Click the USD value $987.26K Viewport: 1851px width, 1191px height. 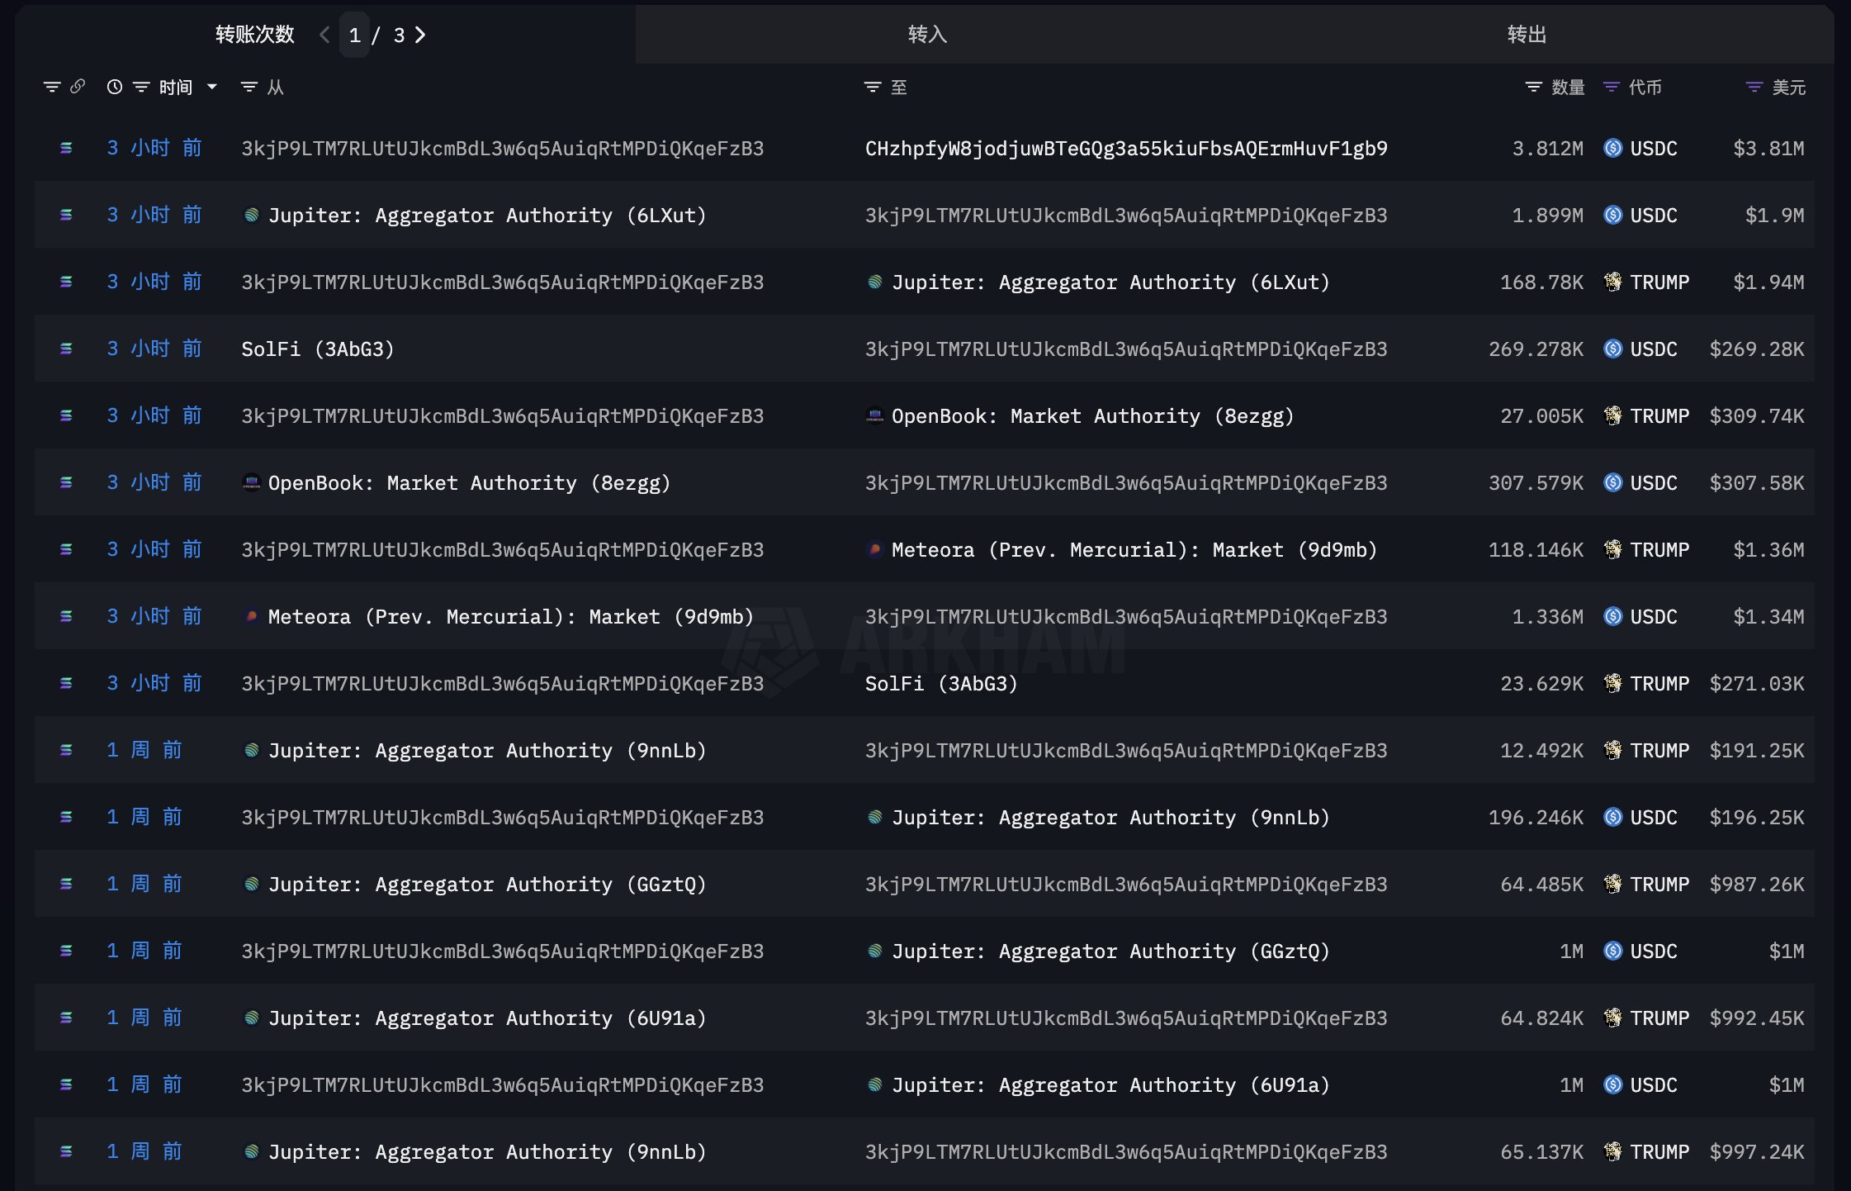point(1757,884)
